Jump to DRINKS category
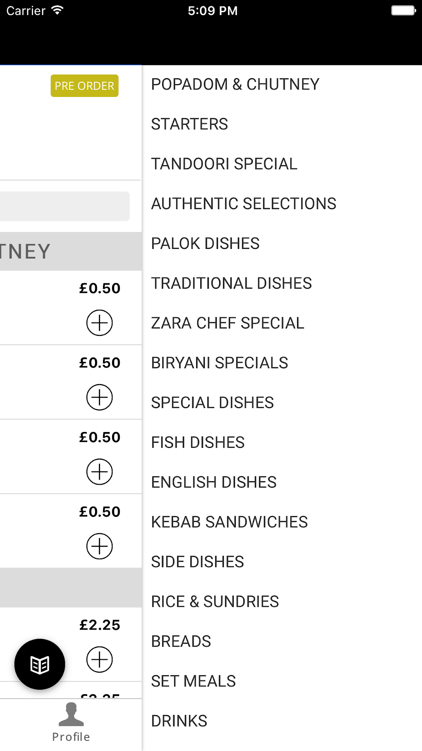422x751 pixels. [179, 721]
